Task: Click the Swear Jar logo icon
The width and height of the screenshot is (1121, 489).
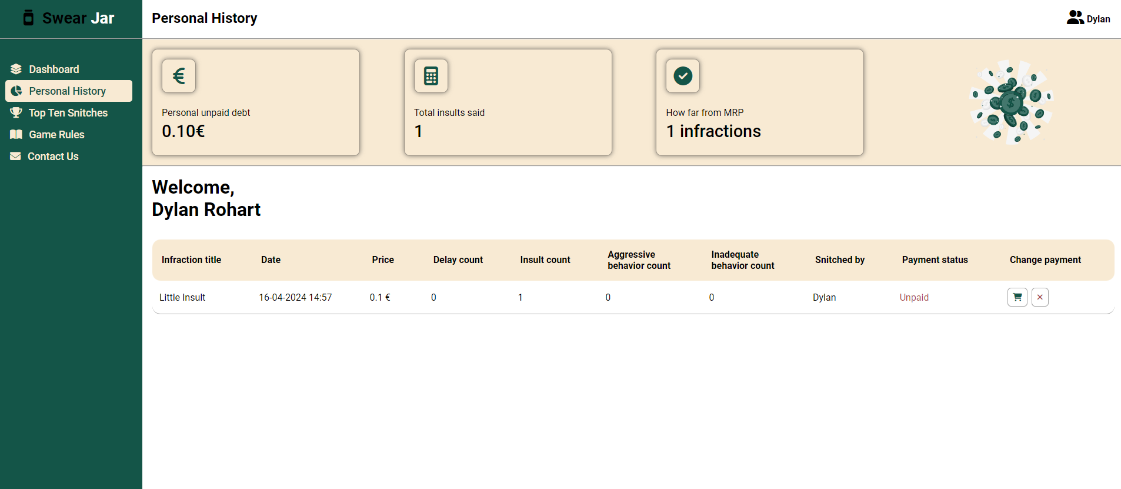Action: coord(28,18)
